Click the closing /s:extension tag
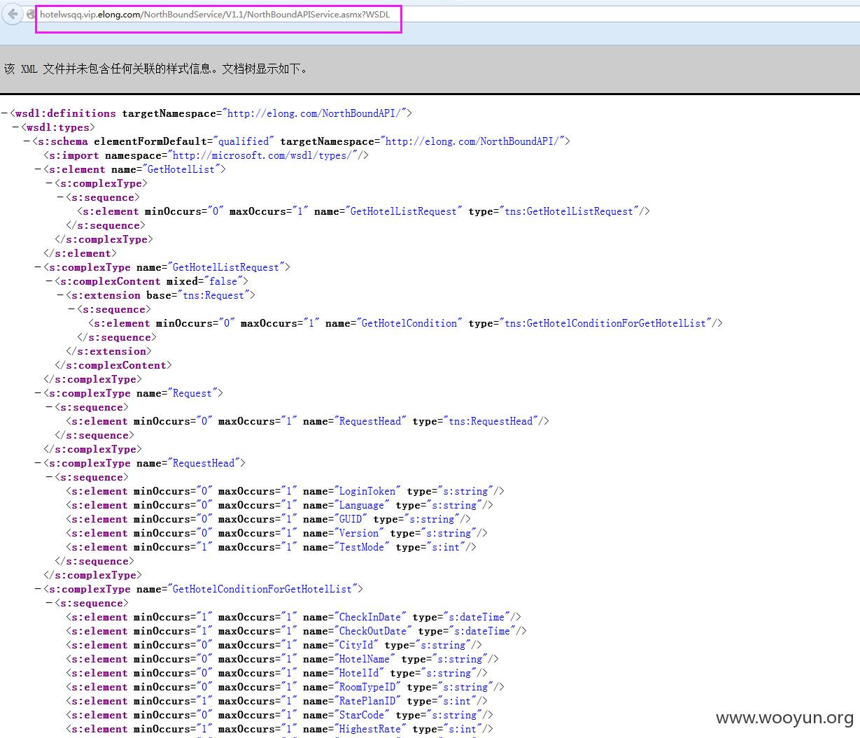Screen dimensions: 860x738 pyautogui.click(x=108, y=351)
